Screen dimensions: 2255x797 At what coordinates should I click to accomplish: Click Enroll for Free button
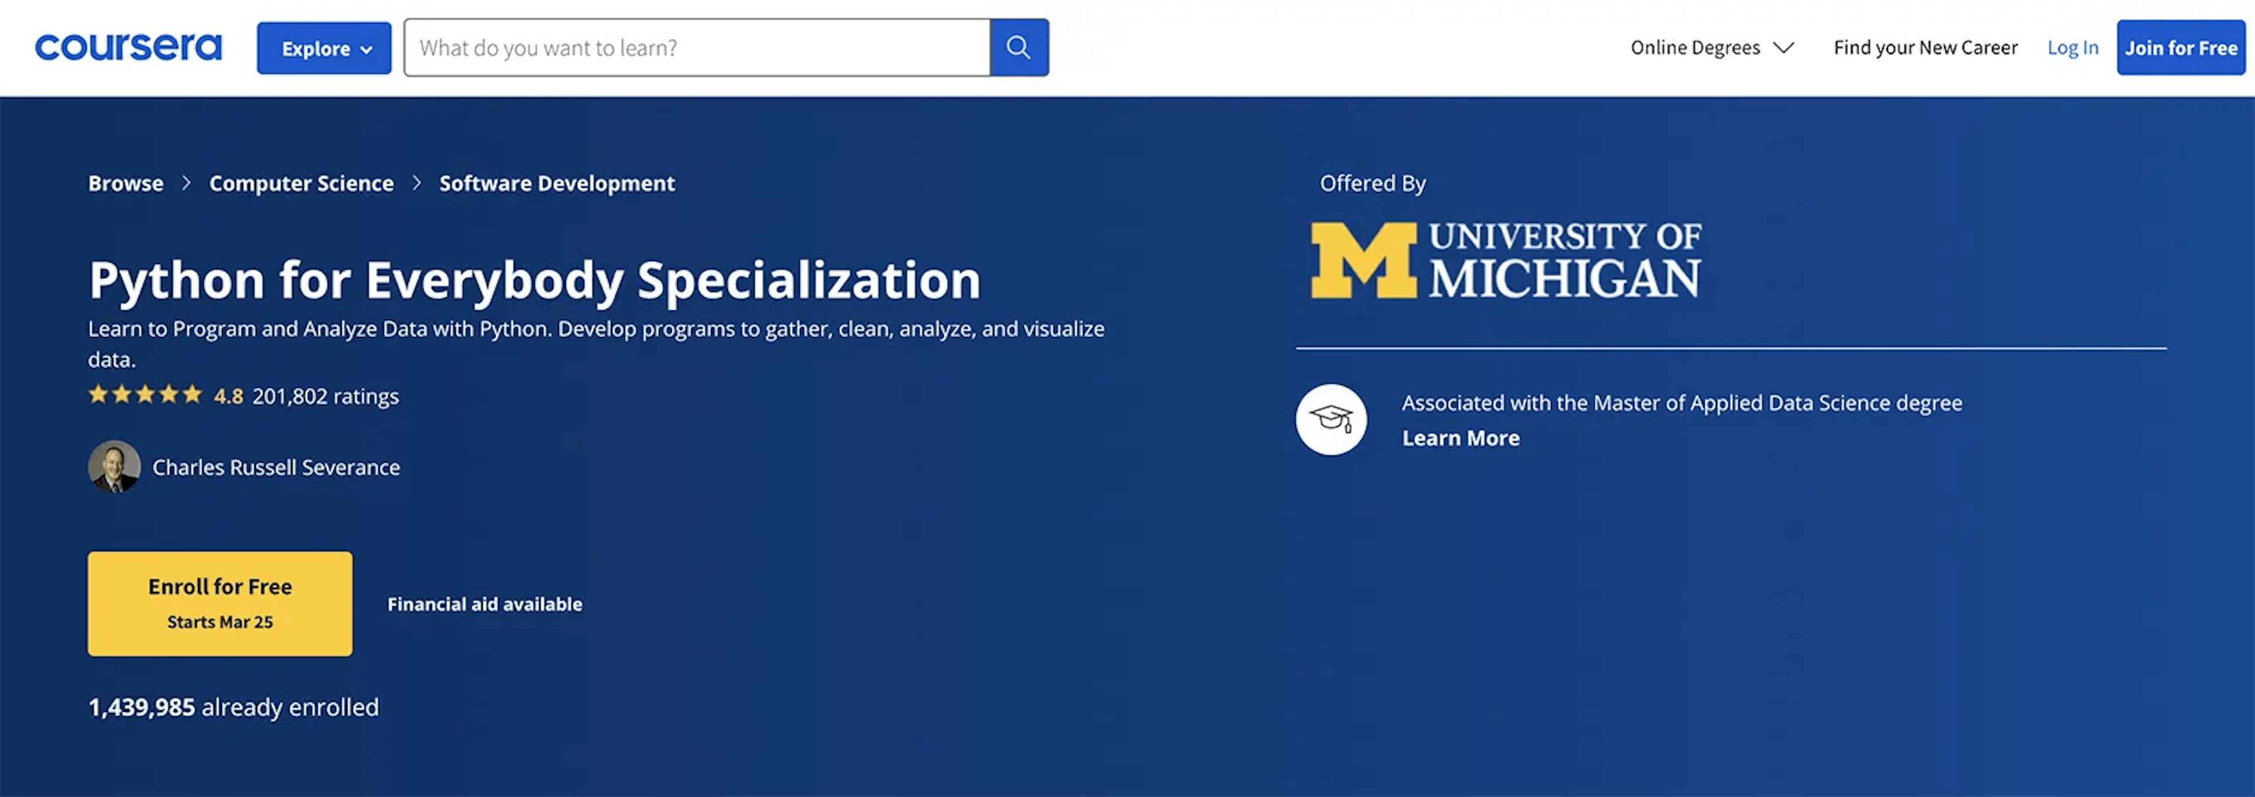(220, 604)
